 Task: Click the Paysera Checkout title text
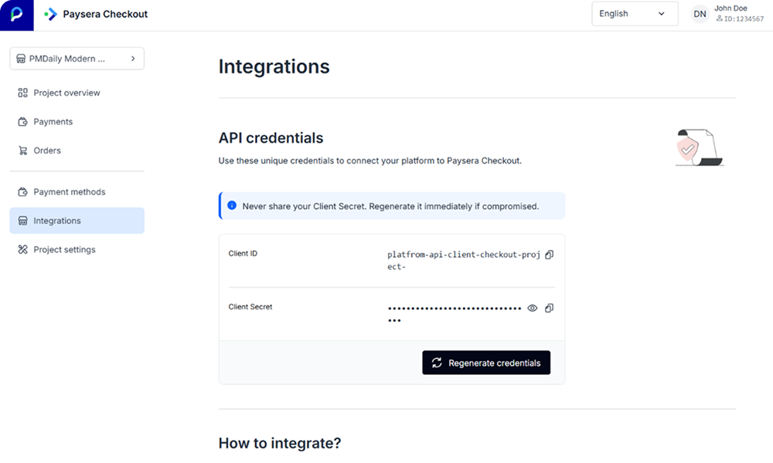pyautogui.click(x=105, y=14)
